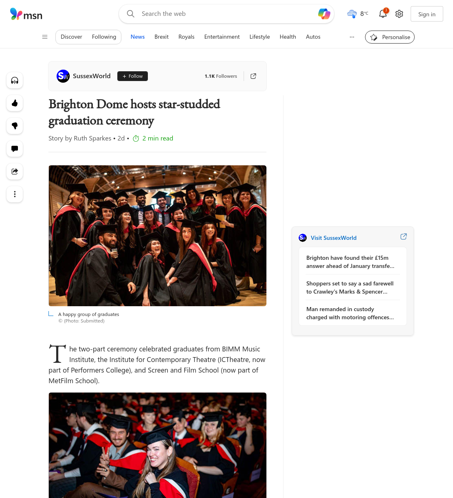Viewport: 453px width, 498px height.
Task: Follow SussexWorld
Action: point(132,76)
